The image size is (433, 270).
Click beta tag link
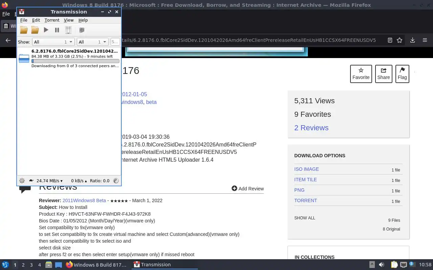pos(151,102)
